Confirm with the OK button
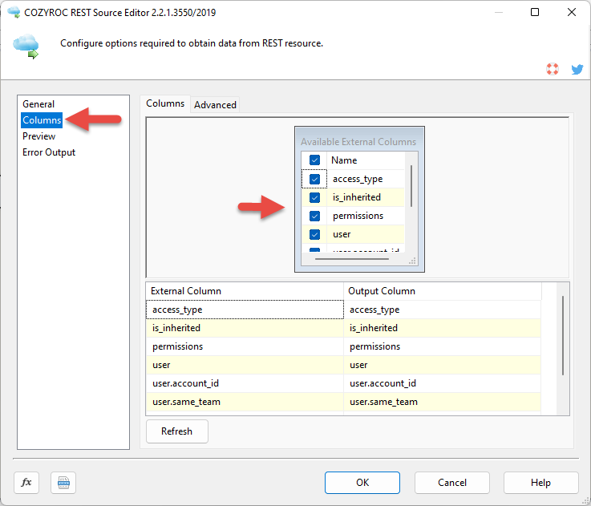This screenshot has height=506, width=591. click(362, 483)
